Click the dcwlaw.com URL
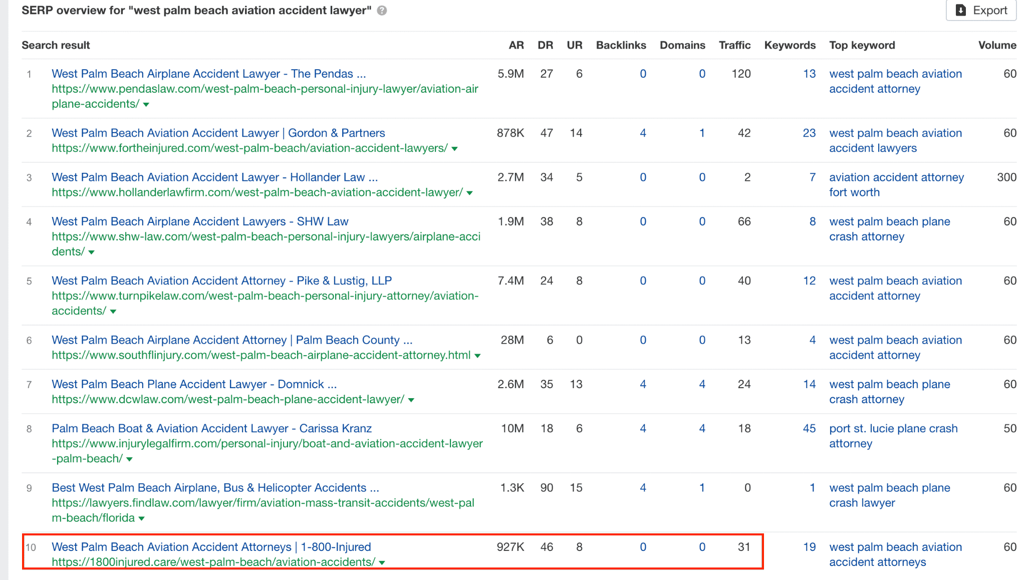The image size is (1026, 580). 228,399
